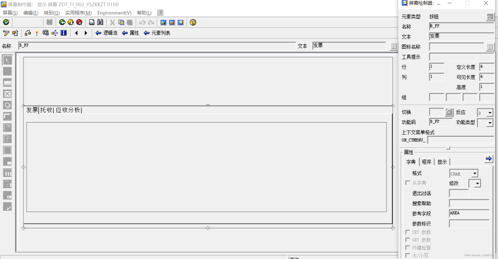The width and height of the screenshot is (498, 259).
Task: Click the ON_CTMENU_ input field
Action: (461, 140)
